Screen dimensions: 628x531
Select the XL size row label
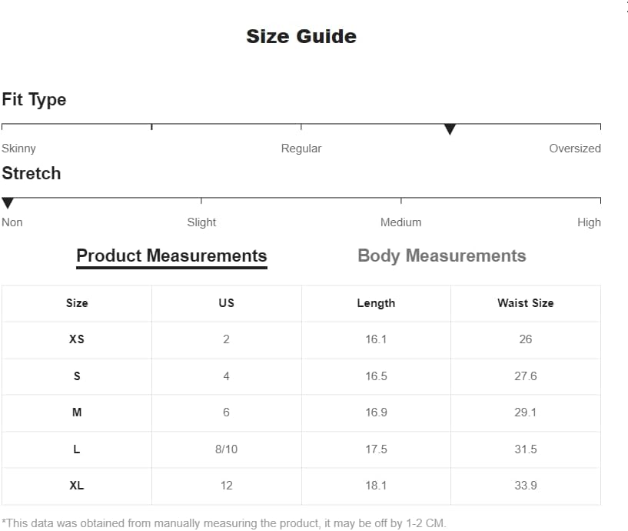pos(77,486)
